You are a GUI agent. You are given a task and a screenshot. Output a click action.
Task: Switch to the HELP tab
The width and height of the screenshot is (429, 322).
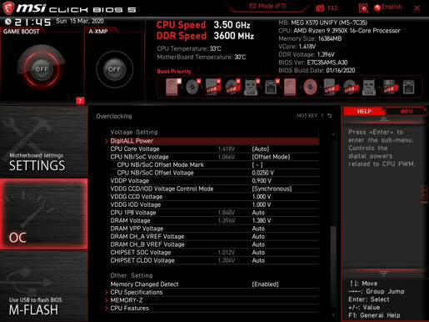364,111
